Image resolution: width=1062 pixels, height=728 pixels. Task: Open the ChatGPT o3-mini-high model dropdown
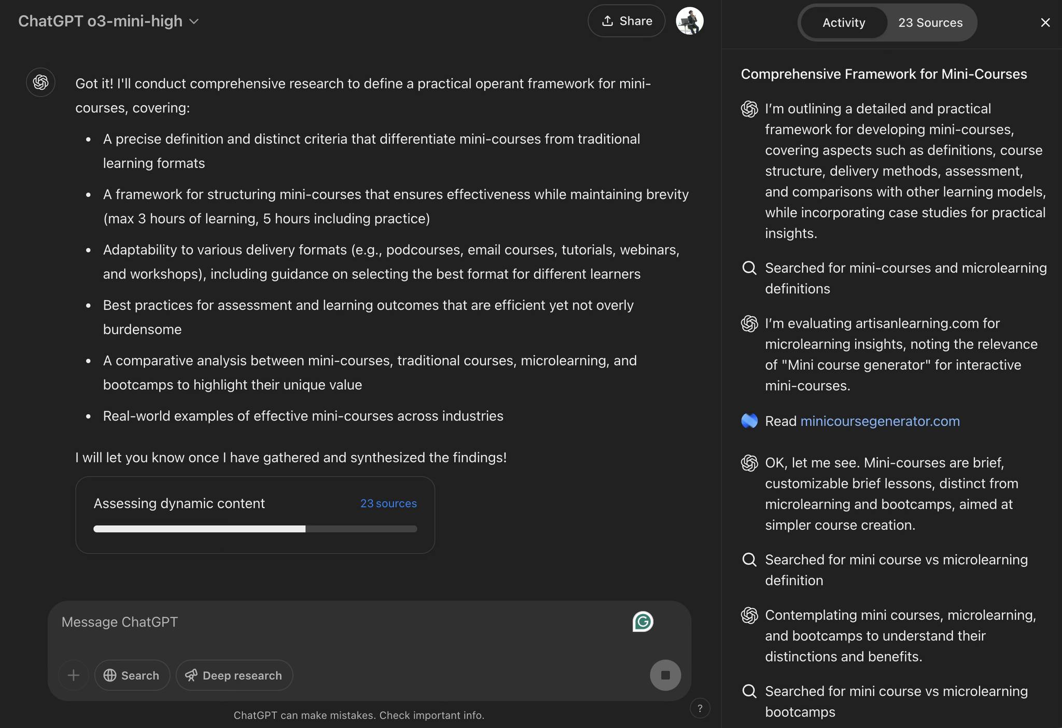(108, 21)
